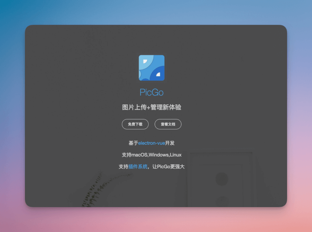This screenshot has width=312, height=232.
Task: Click the faded speaker image in card
Action: pyautogui.click(x=221, y=180)
